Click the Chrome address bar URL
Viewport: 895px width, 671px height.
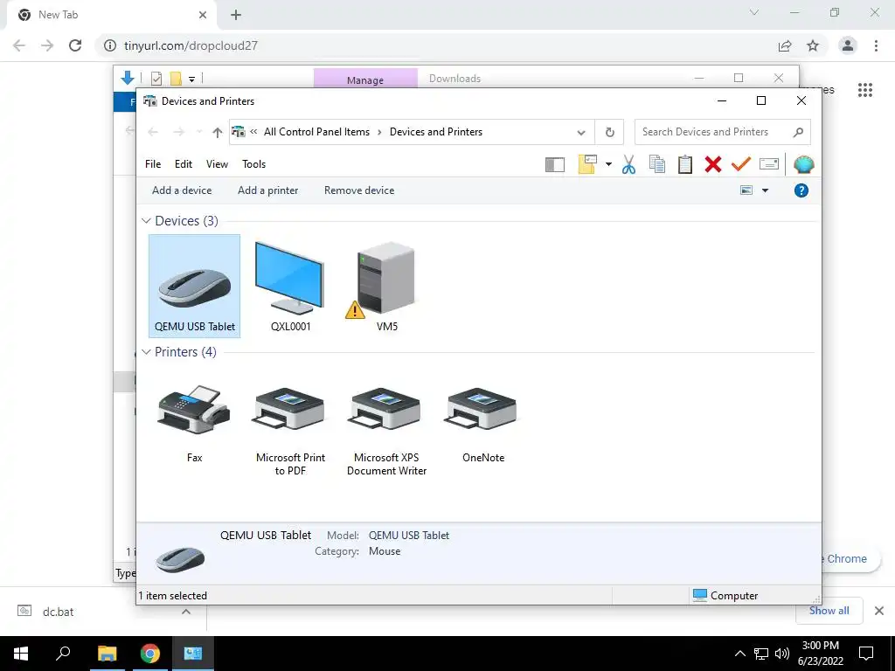(x=191, y=45)
